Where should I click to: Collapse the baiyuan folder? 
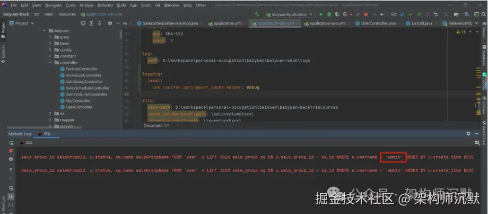pos(45,30)
